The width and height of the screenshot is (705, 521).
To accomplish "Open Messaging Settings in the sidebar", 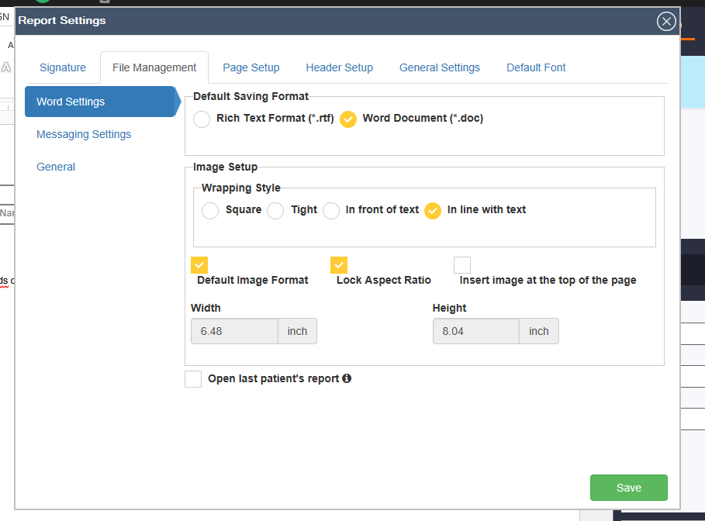I will 84,134.
